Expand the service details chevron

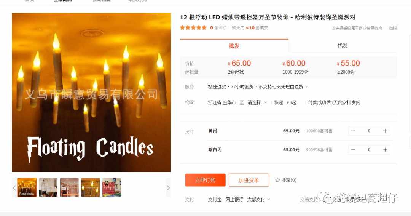coord(307,86)
